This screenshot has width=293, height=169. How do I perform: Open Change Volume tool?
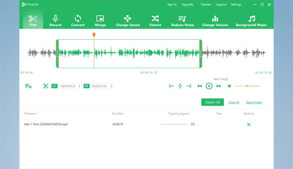click(x=215, y=21)
